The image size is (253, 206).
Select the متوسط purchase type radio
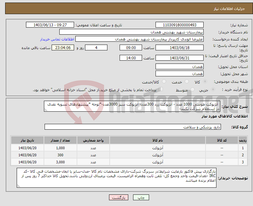(x=192, y=90)
